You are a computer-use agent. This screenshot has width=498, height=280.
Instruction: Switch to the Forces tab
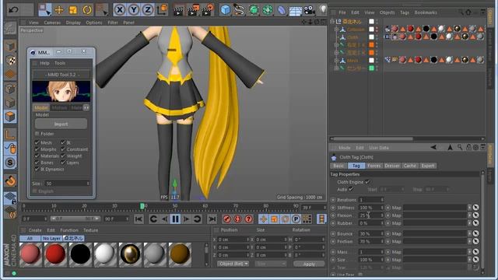pyautogui.click(x=373, y=166)
